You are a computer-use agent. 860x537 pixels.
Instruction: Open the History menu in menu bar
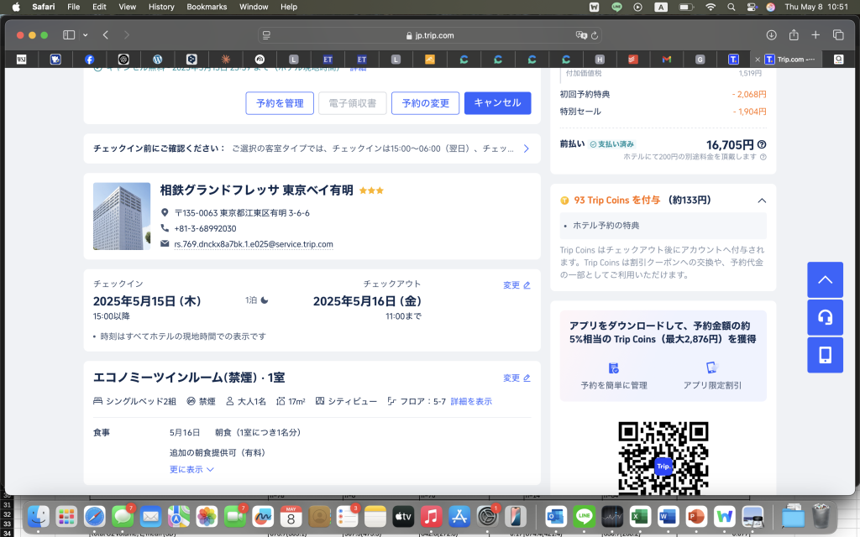[161, 7]
